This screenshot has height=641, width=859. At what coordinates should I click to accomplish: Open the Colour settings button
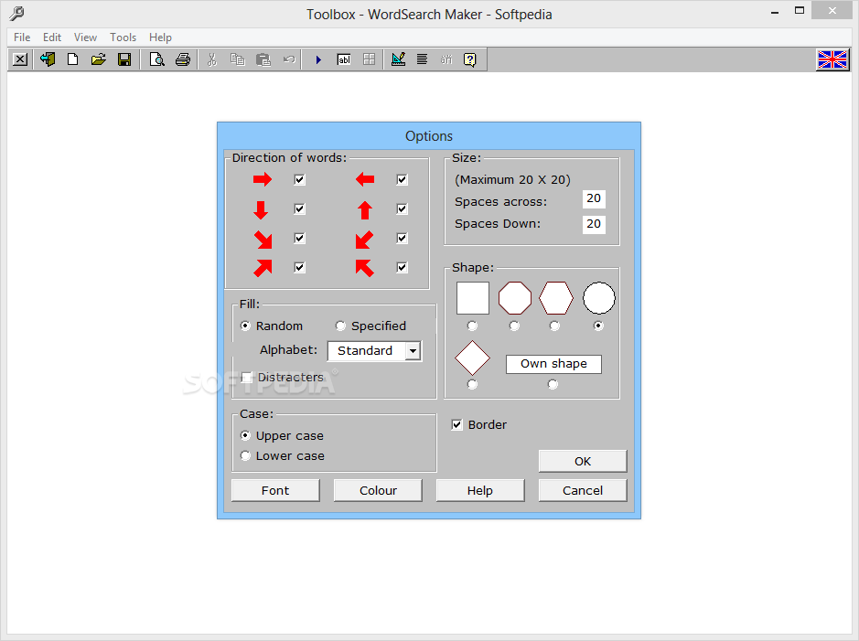378,490
